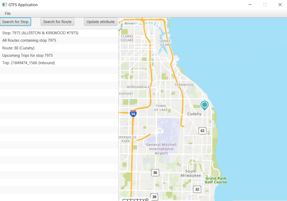Close the GTFS Application window
This screenshot has height=201, width=287.
(280, 5)
